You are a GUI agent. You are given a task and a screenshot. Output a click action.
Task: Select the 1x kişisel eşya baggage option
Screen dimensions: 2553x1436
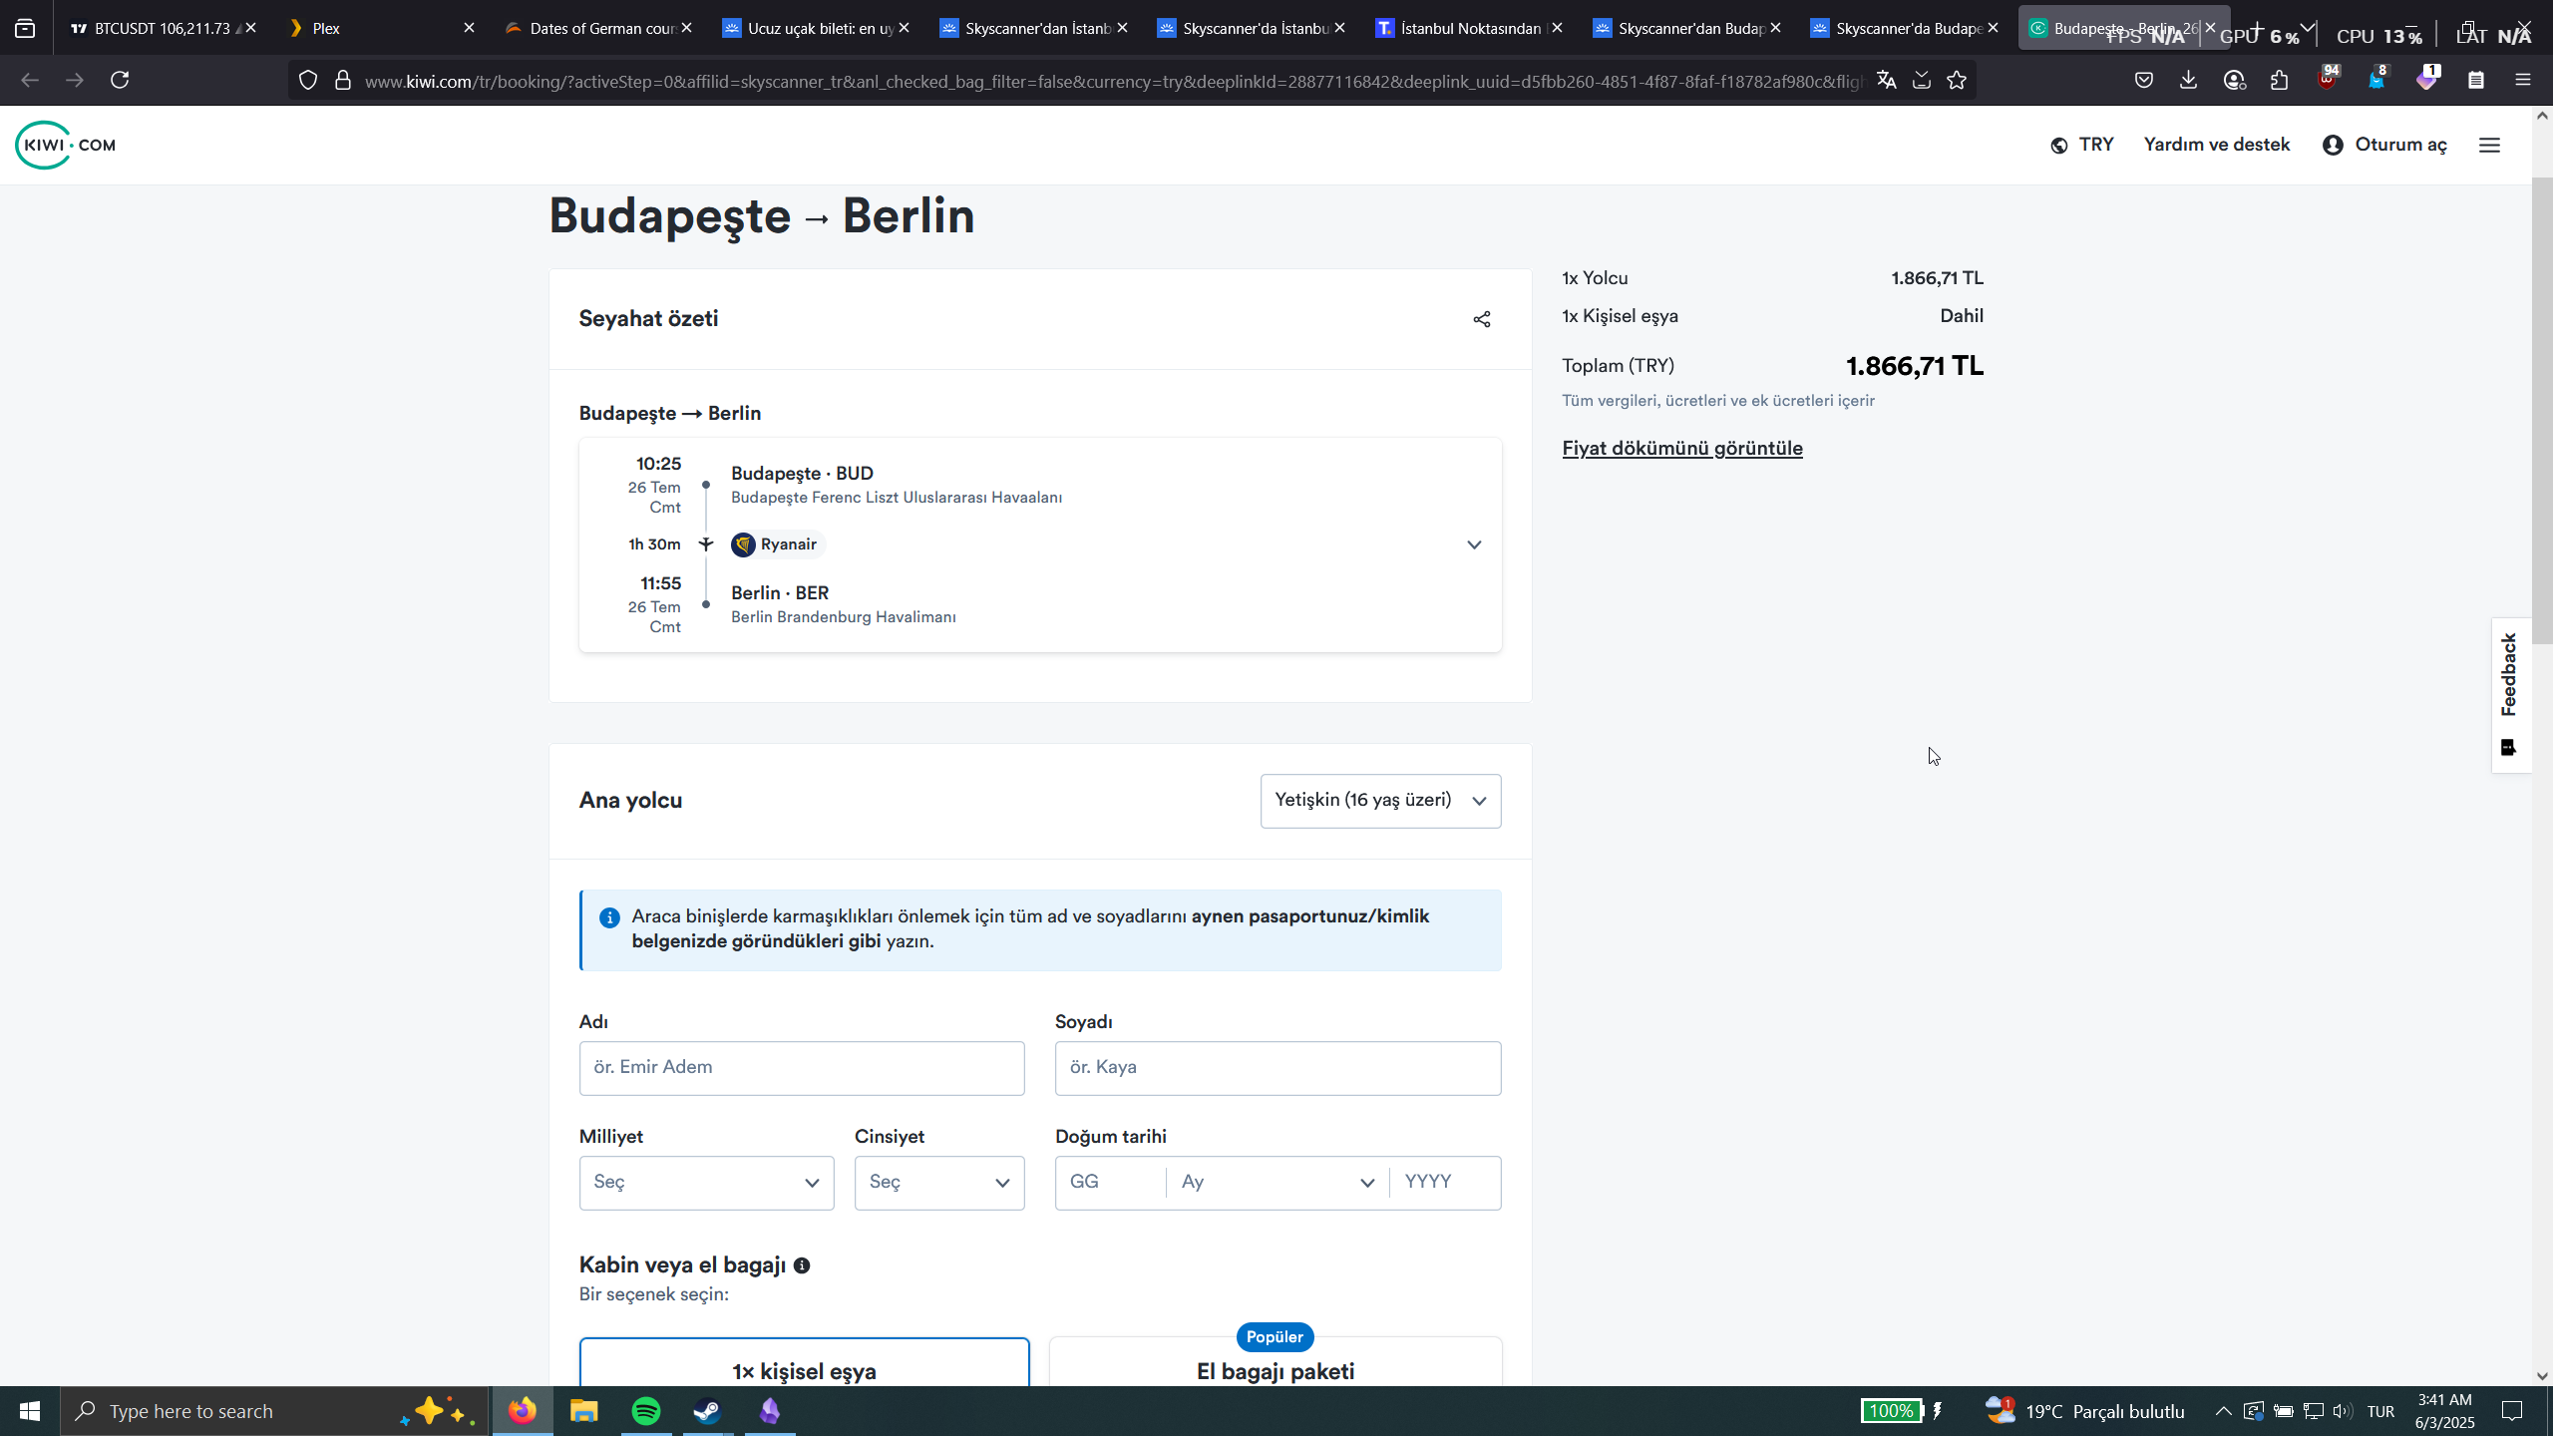(804, 1368)
